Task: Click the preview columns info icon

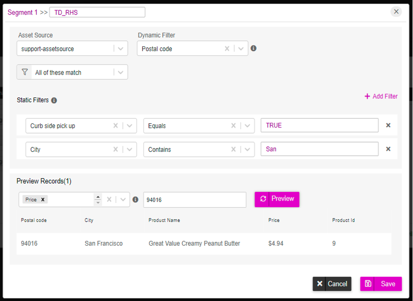Action: [135, 199]
